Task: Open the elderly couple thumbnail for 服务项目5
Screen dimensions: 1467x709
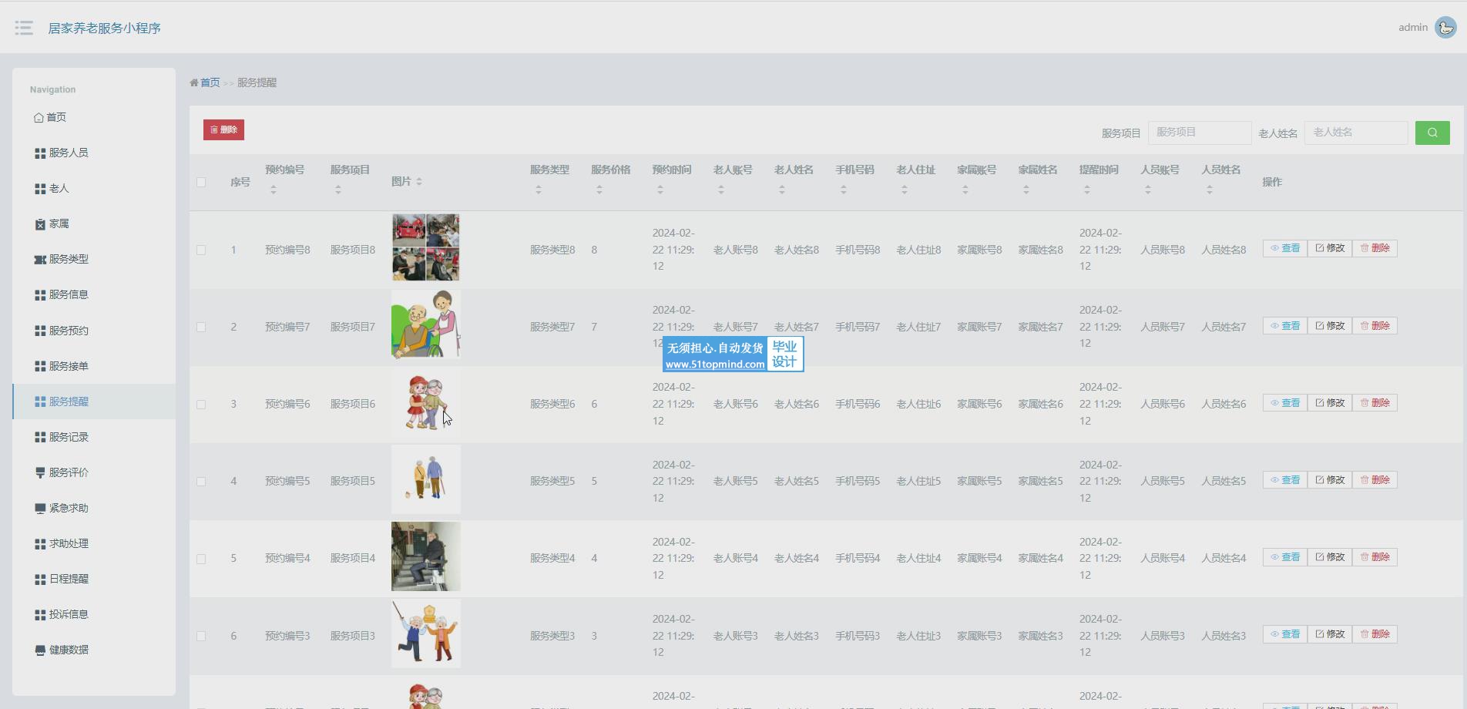Action: tap(425, 479)
